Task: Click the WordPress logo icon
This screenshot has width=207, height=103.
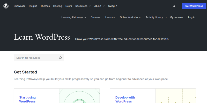Action: pyautogui.click(x=6, y=6)
